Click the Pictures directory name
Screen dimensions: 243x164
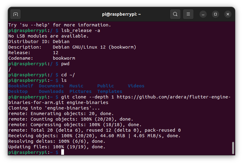80,91
